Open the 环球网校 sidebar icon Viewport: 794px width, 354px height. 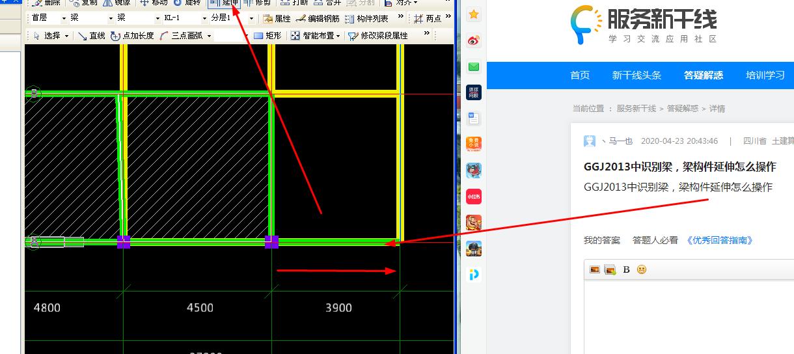pos(474,92)
